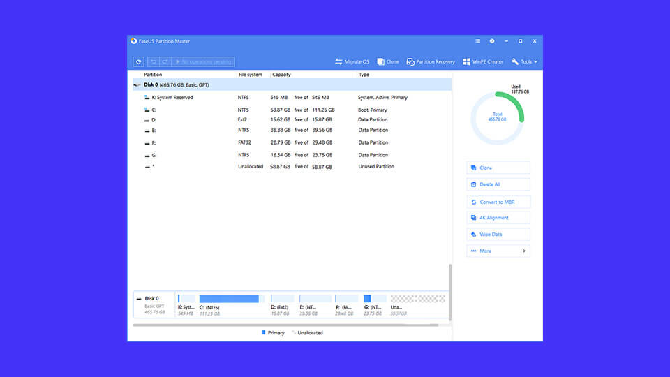
Task: Click the Wipe Data button
Action: coord(498,235)
